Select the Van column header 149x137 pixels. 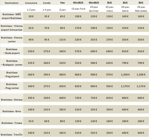pyautogui.click(x=62, y=3)
